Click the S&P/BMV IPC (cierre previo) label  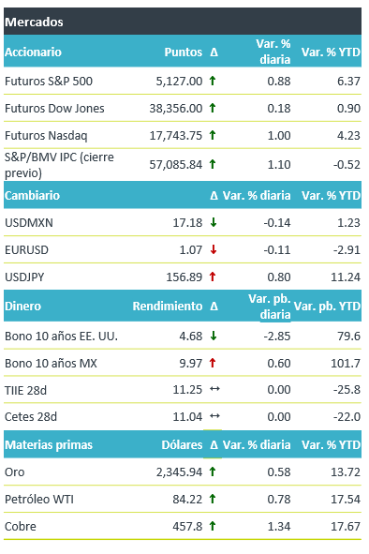click(x=59, y=165)
